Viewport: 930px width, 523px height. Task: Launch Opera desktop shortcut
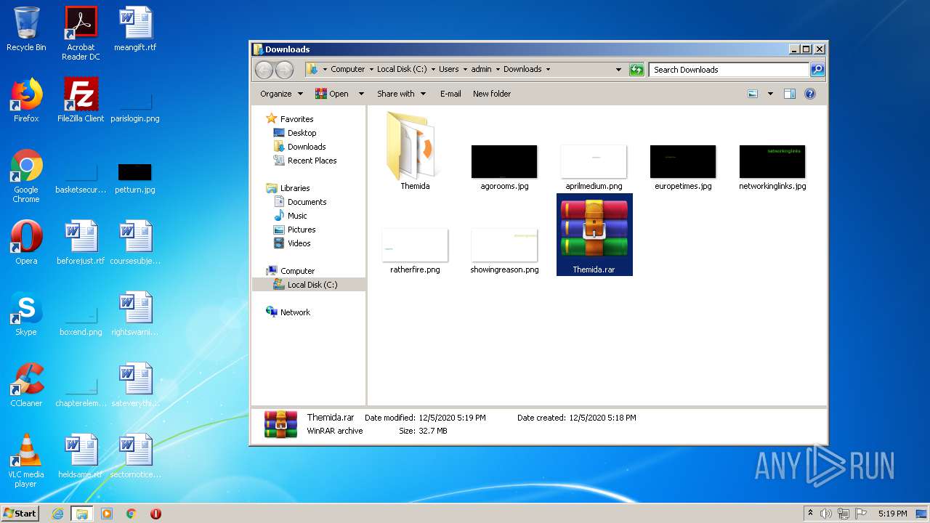click(x=26, y=243)
